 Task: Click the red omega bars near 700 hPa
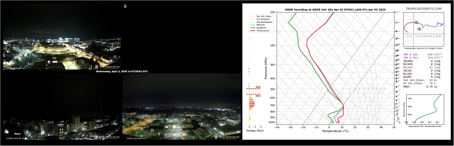[x=251, y=104]
